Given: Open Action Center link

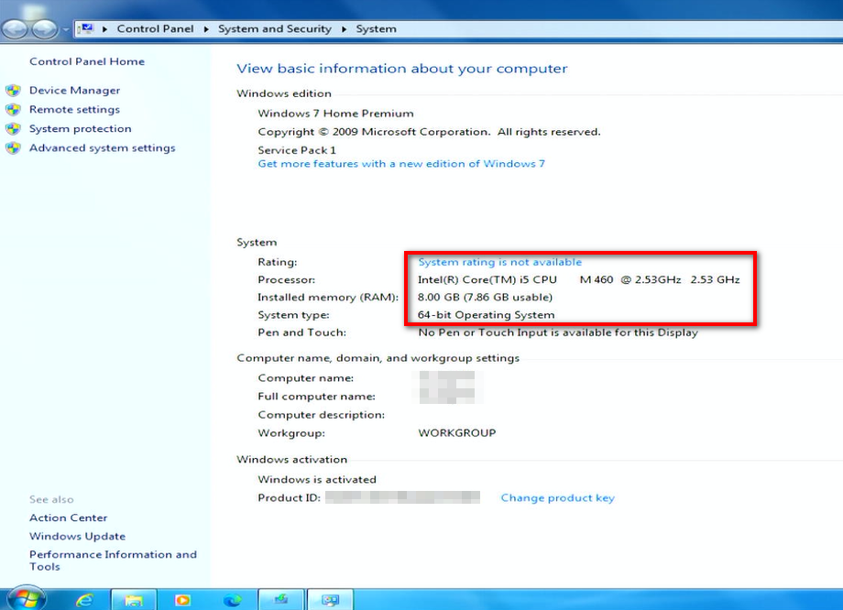Looking at the screenshot, I should pyautogui.click(x=69, y=517).
